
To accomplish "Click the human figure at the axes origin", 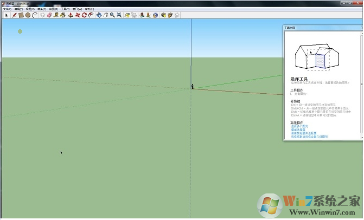I will [192, 86].
